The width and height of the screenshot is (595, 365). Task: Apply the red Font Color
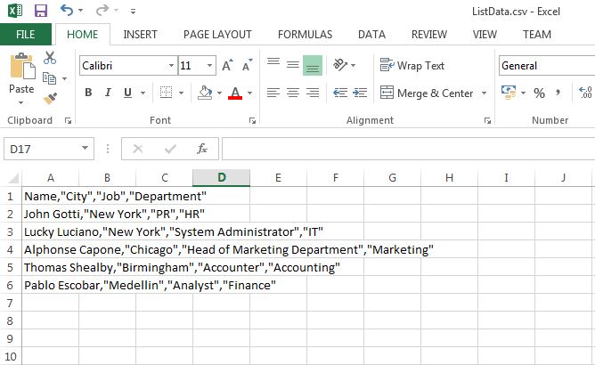[x=235, y=93]
